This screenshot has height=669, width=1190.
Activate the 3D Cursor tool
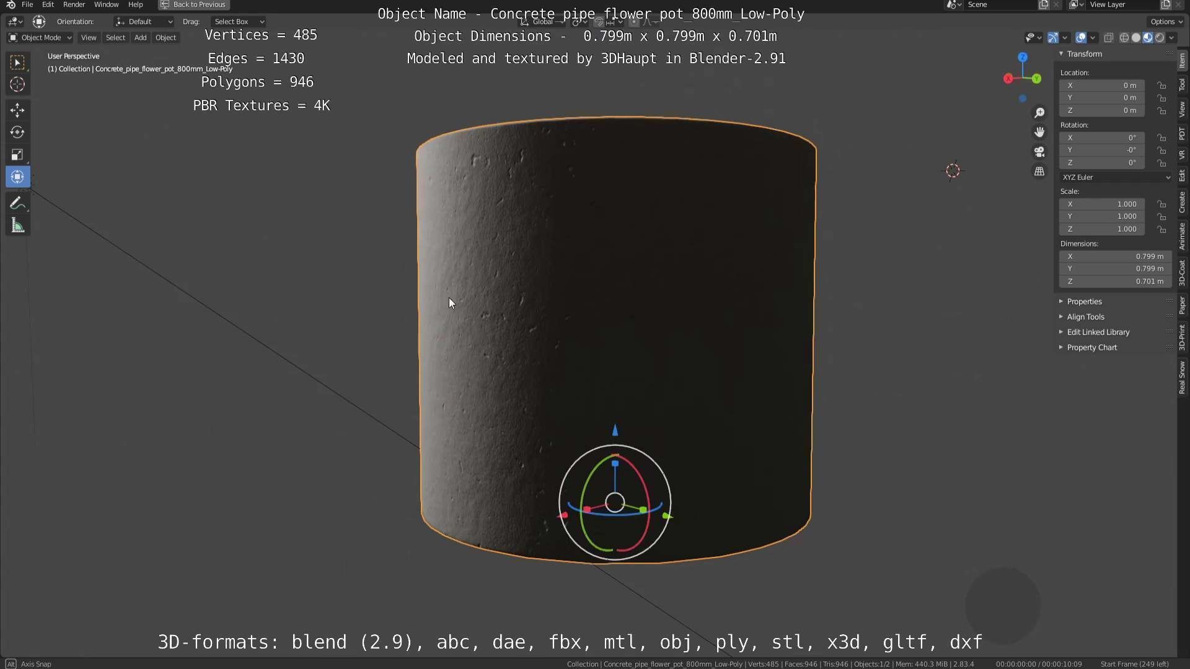click(17, 84)
